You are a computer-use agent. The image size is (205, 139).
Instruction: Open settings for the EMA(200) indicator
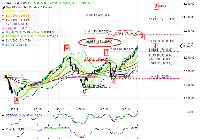(35, 28)
